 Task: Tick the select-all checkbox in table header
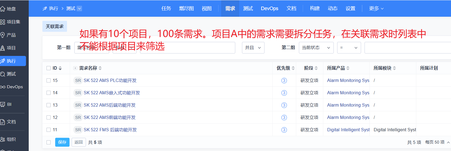point(49,68)
